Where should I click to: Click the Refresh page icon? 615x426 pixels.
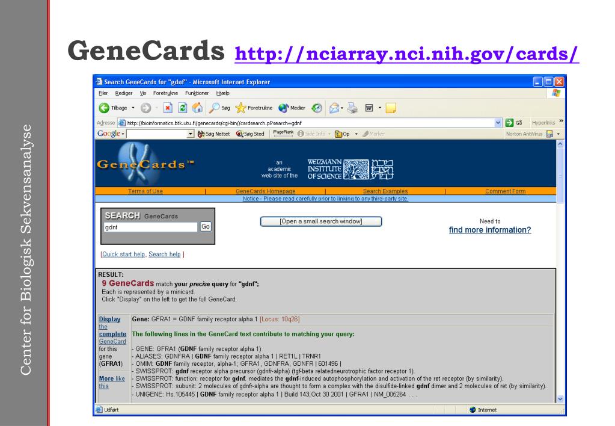tap(182, 108)
